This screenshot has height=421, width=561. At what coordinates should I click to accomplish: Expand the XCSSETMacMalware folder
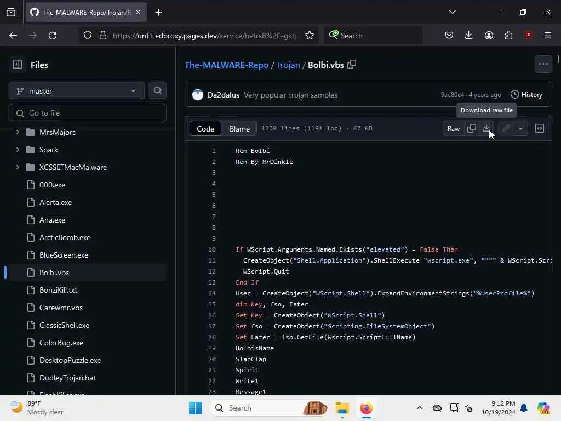pyautogui.click(x=17, y=167)
